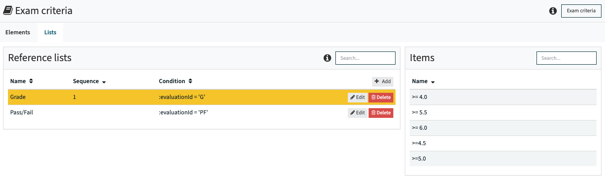Click the book icon beside Exam criteria title
Image resolution: width=605 pixels, height=179 pixels.
(8, 11)
